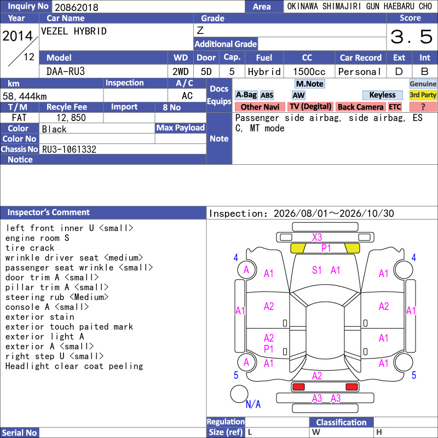Click the inspection date range 2026/08/01～2026/10/30
This screenshot has height=438, width=438.
(x=333, y=214)
